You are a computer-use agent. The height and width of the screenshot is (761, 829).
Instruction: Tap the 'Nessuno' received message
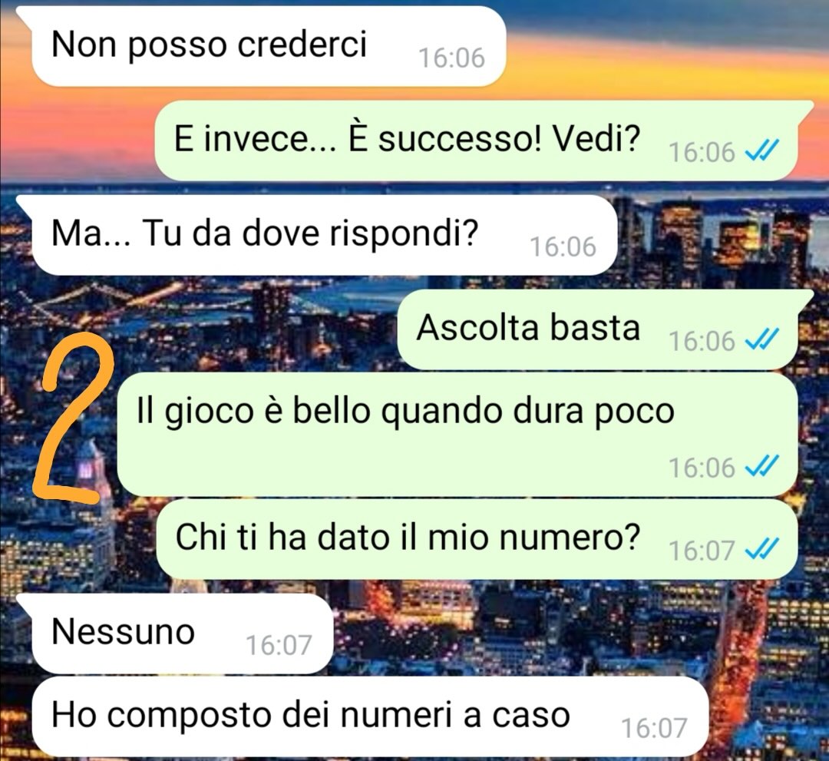pos(183,634)
